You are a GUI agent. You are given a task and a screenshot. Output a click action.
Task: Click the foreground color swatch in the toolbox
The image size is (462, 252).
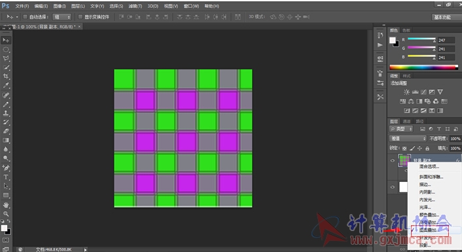(x=4, y=228)
